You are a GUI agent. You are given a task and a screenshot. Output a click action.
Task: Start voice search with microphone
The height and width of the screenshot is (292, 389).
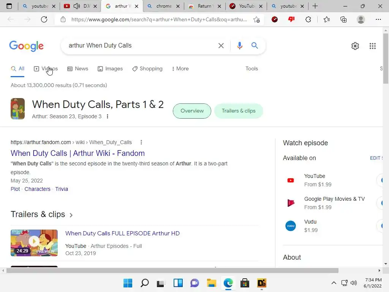point(239,46)
